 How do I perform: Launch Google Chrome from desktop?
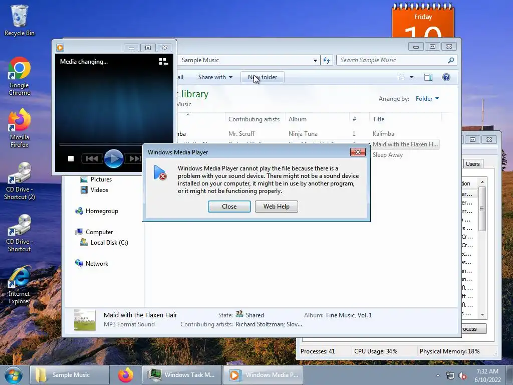[20, 76]
